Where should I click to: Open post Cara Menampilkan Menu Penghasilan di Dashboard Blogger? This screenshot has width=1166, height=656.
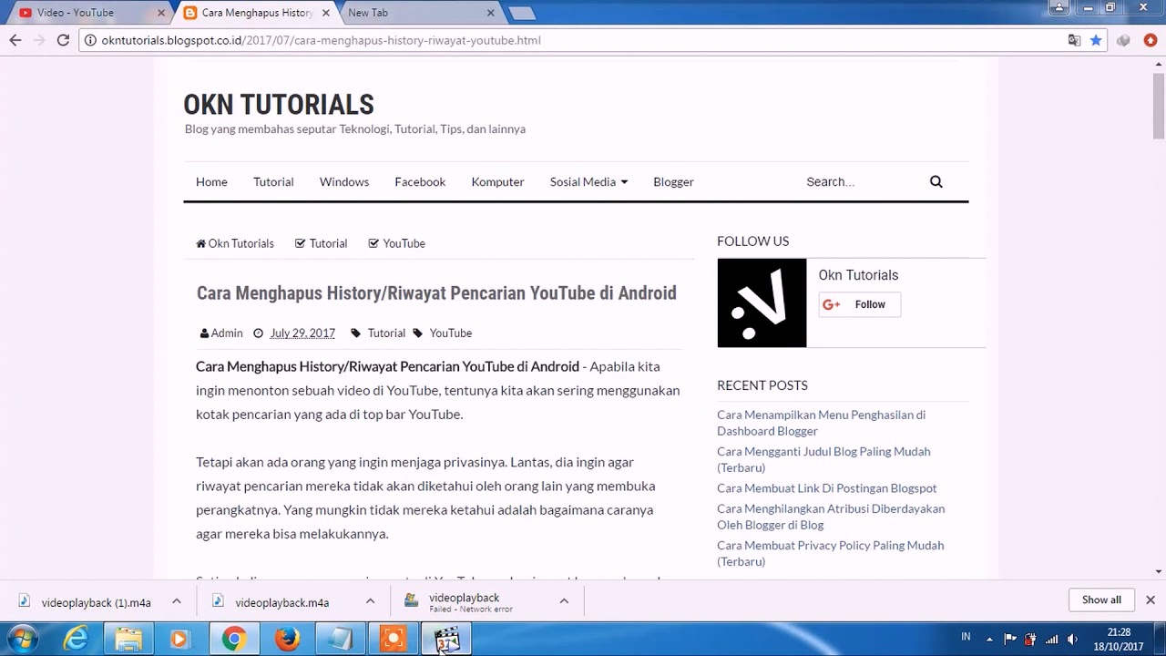point(821,423)
